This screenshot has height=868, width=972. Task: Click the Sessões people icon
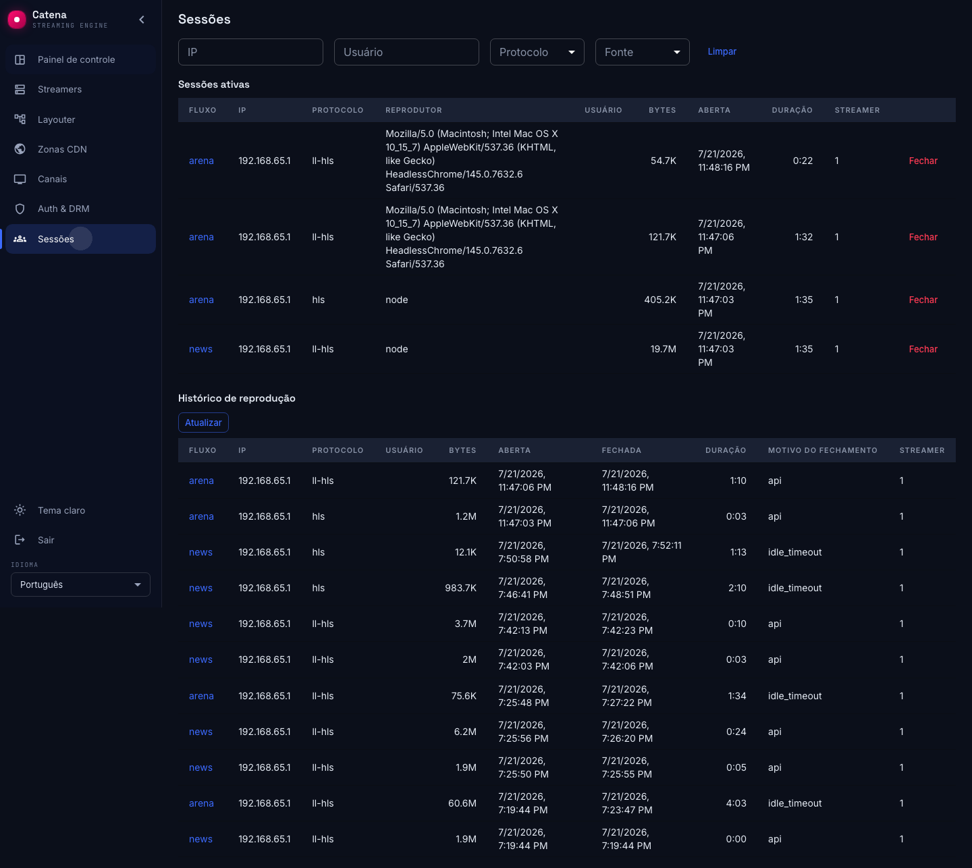click(20, 239)
